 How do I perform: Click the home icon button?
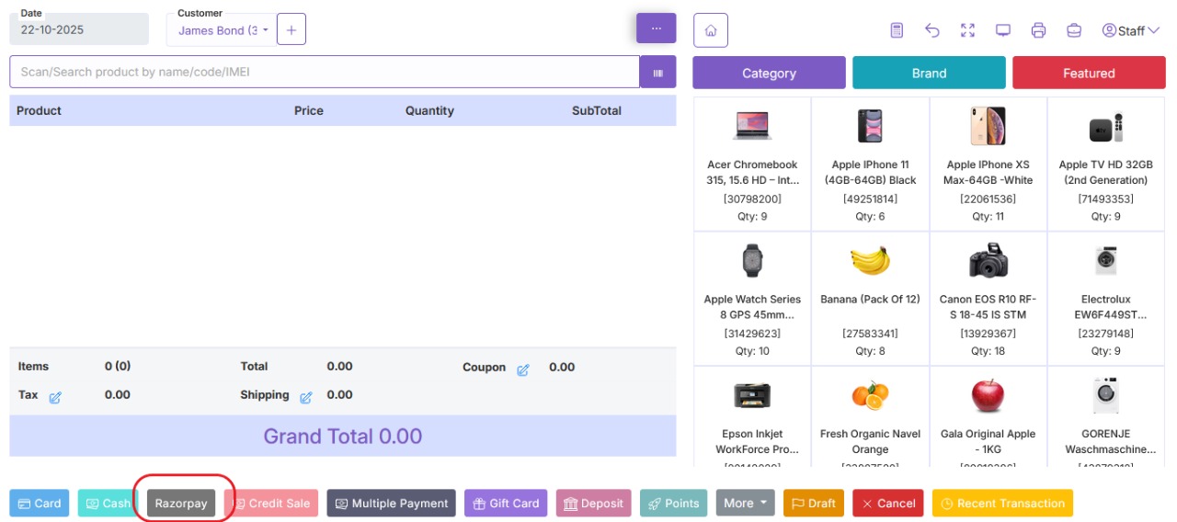(x=710, y=30)
